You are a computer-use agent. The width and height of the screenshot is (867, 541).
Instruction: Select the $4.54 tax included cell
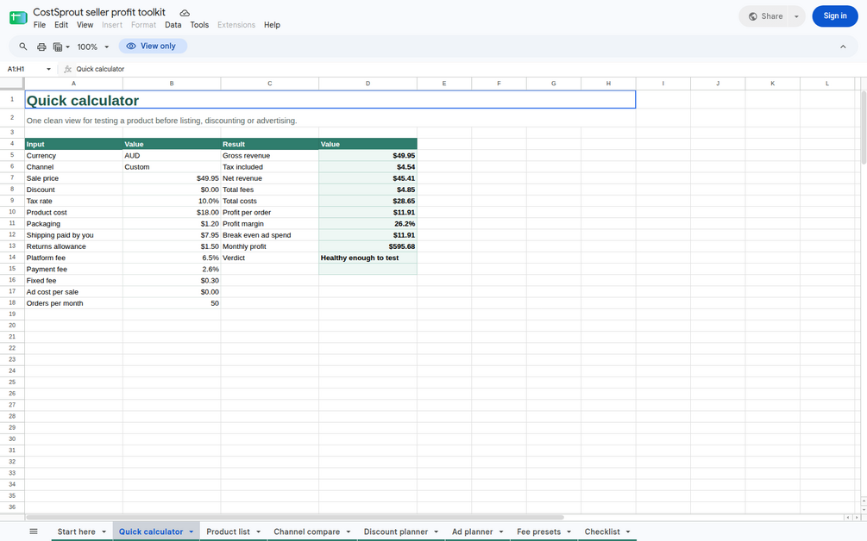click(x=368, y=167)
